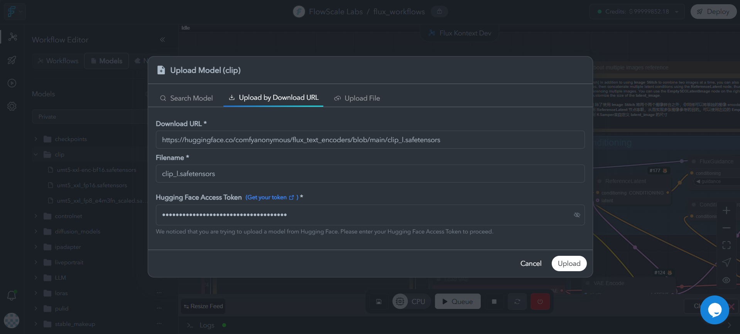The height and width of the screenshot is (334, 740).
Task: Click the Cancel button
Action: coord(531,264)
